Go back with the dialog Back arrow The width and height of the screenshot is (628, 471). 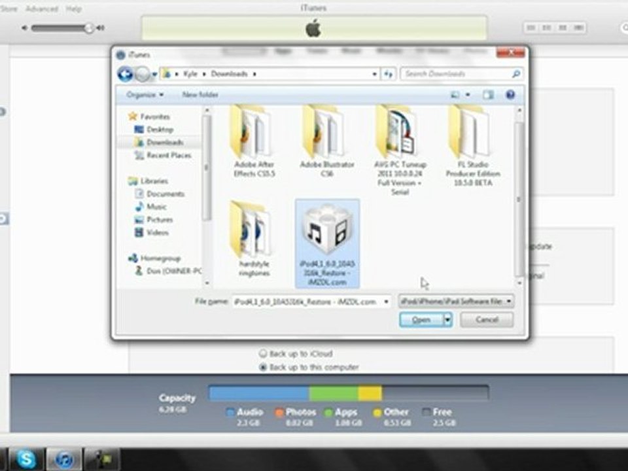coord(125,74)
